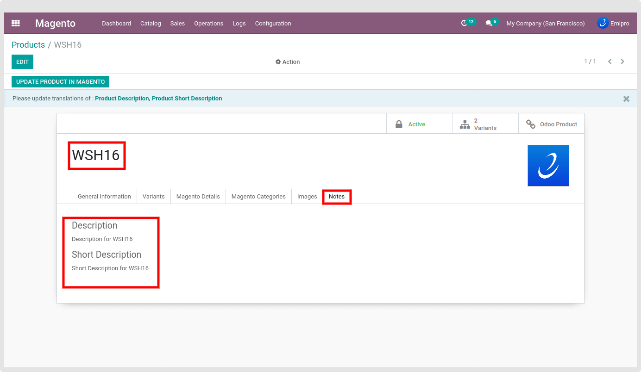641x372 pixels.
Task: Switch to the Images tab
Action: (x=307, y=196)
